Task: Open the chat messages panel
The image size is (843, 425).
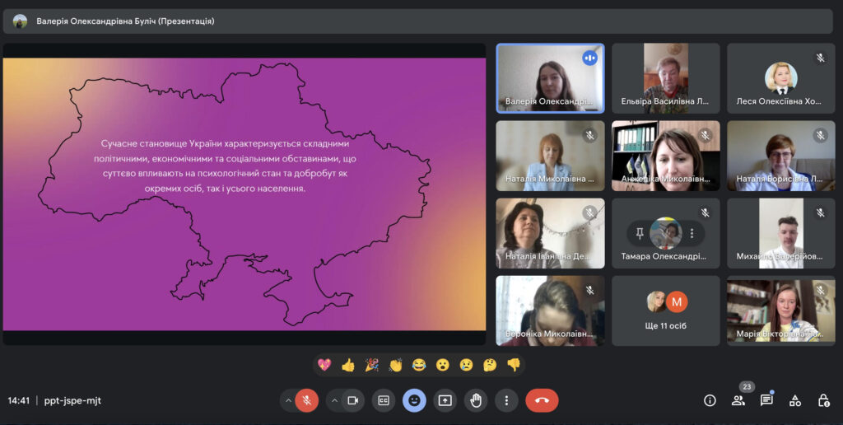Action: pos(766,400)
